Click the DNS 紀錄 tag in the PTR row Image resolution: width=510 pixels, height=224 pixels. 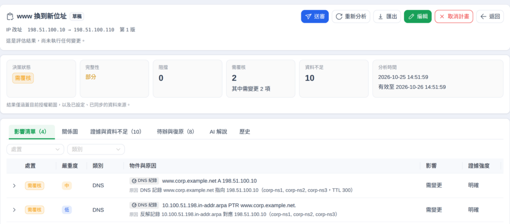pyautogui.click(x=144, y=205)
